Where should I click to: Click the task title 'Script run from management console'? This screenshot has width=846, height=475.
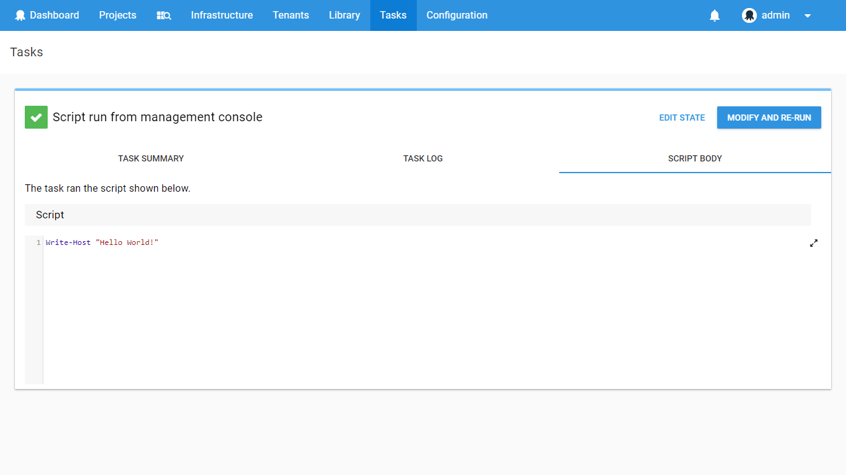[x=157, y=117]
